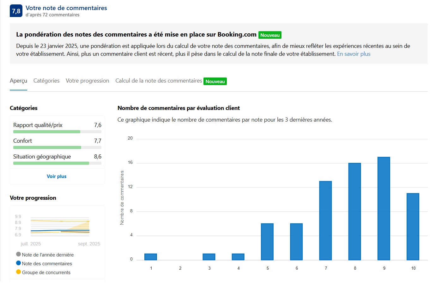Toggle the gray 'Note de l'année dernière' legend dot
Viewport: 435px width, 293px height.
pos(18,254)
